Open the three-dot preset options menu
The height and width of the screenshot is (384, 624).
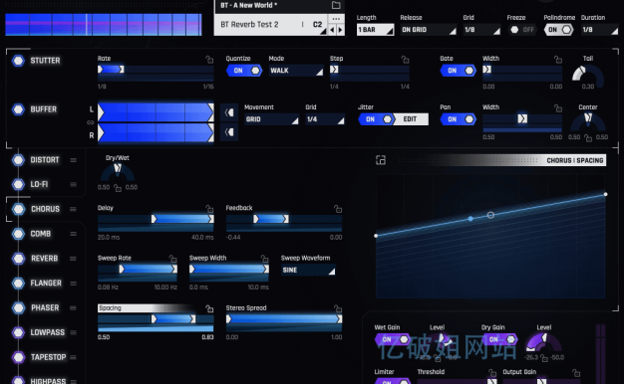336,19
